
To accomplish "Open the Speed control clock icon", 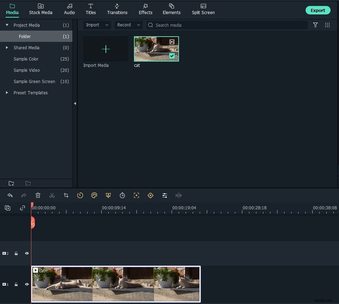I will click(x=80, y=195).
